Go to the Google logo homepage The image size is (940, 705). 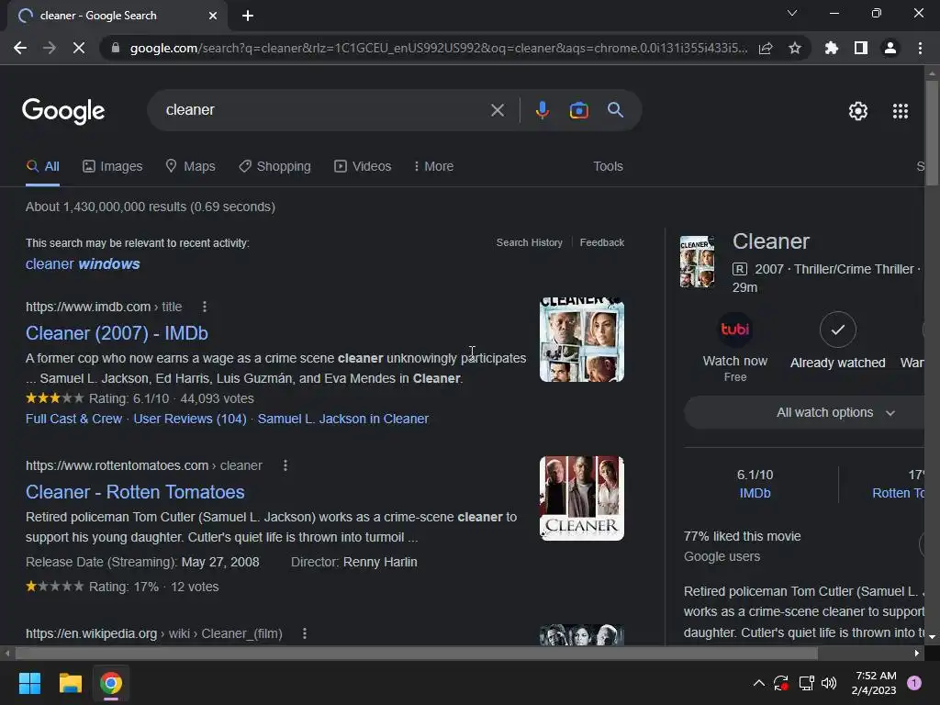[x=63, y=111]
